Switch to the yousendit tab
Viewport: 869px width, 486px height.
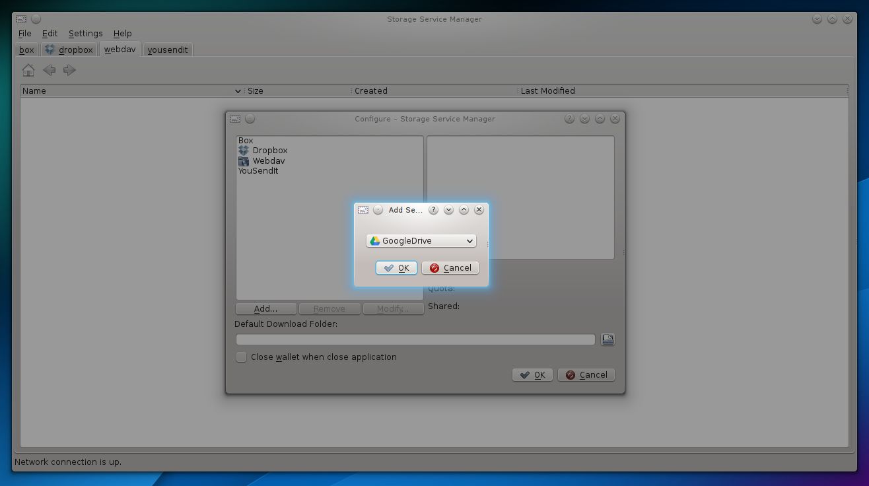pyautogui.click(x=168, y=50)
